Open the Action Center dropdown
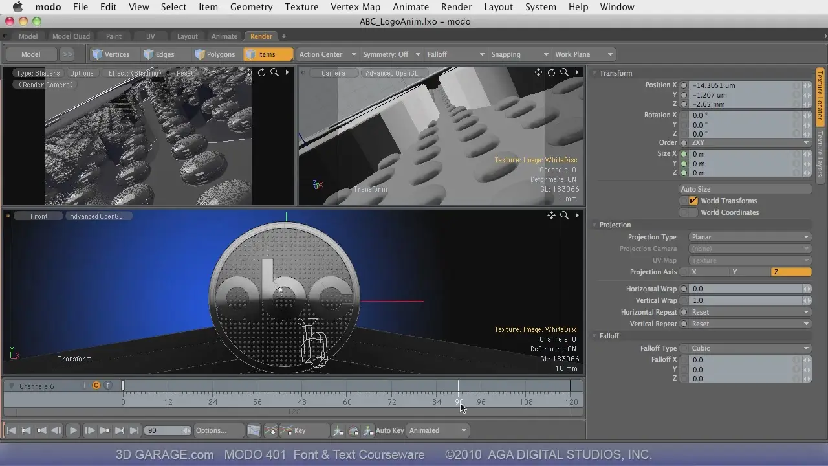 [x=327, y=54]
